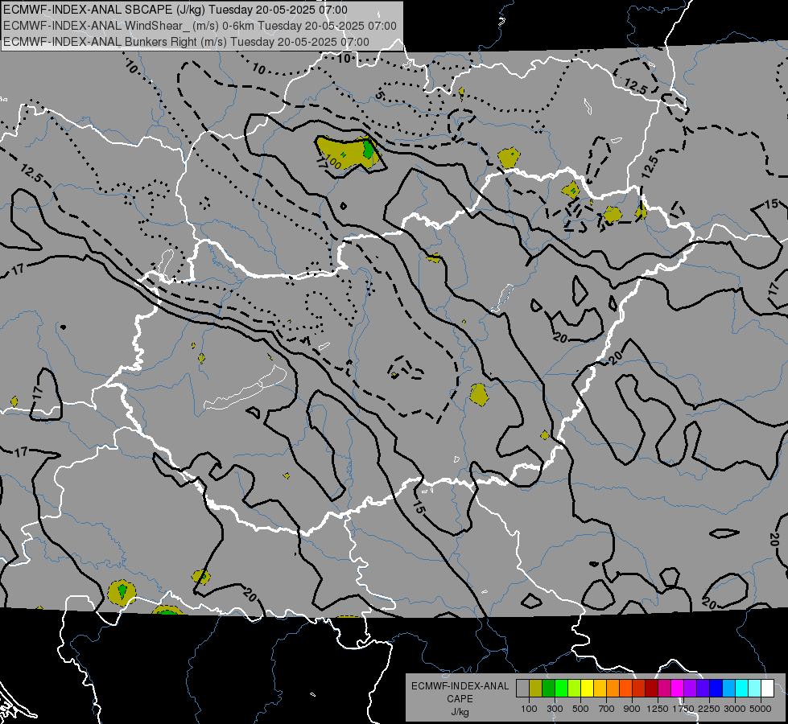Choose the amber swatch left of 700 tick
This screenshot has height=724, width=788.
click(x=600, y=688)
